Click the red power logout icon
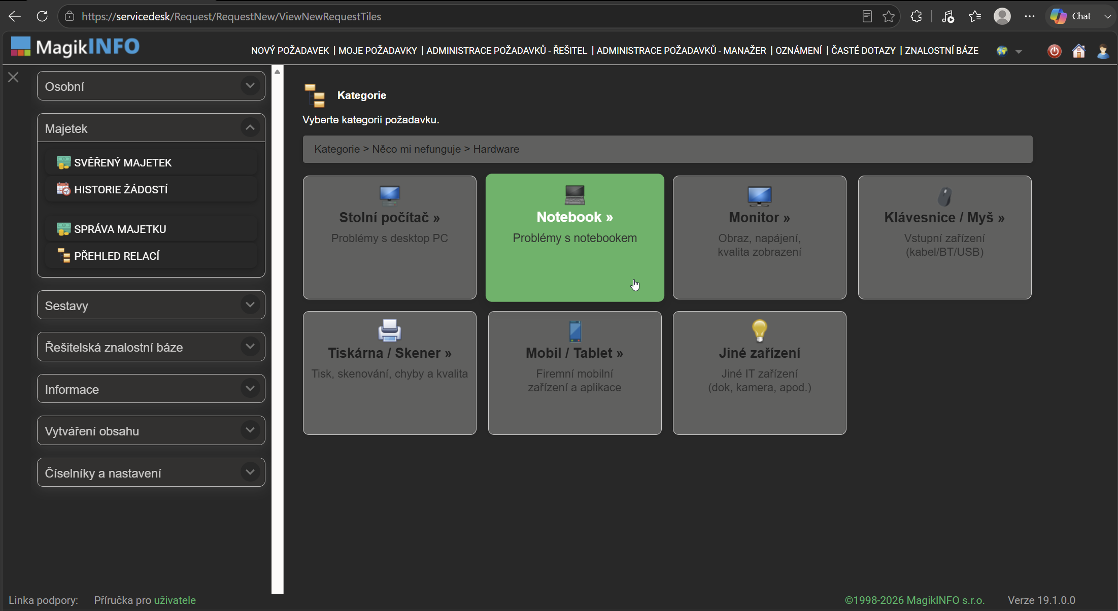 coord(1054,51)
